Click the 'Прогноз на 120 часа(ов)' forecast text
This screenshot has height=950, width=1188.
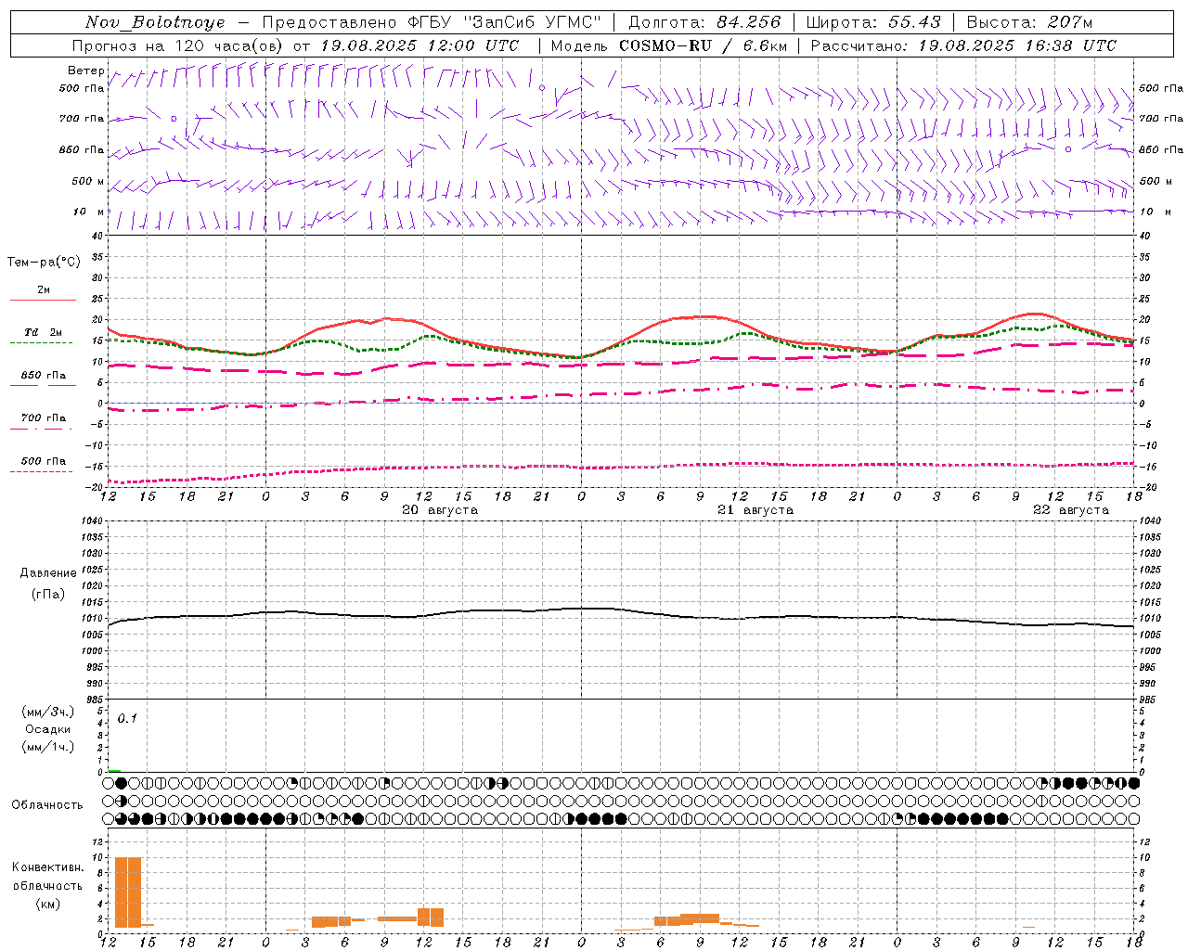click(178, 45)
